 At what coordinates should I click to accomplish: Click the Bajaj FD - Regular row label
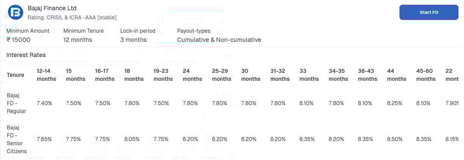coord(16,103)
